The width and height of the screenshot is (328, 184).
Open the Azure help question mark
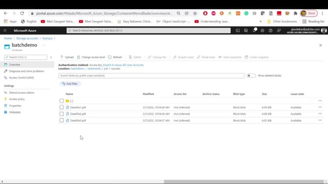point(270,30)
